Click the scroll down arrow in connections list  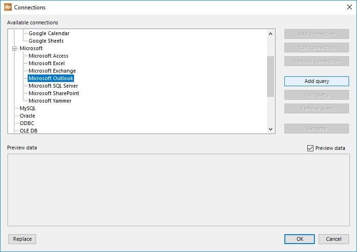[270, 129]
